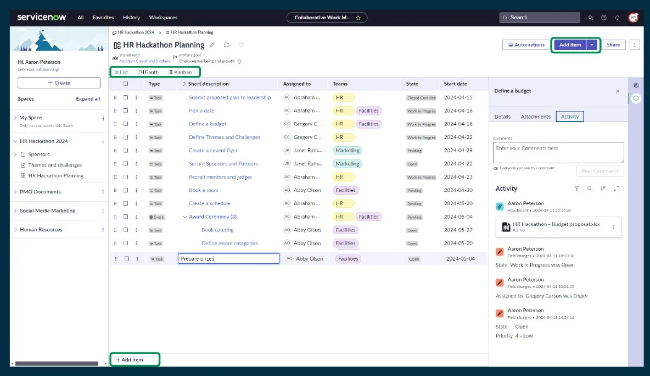Toggle the select-all checkbox in header
This screenshot has height=376, width=650.
pos(126,84)
